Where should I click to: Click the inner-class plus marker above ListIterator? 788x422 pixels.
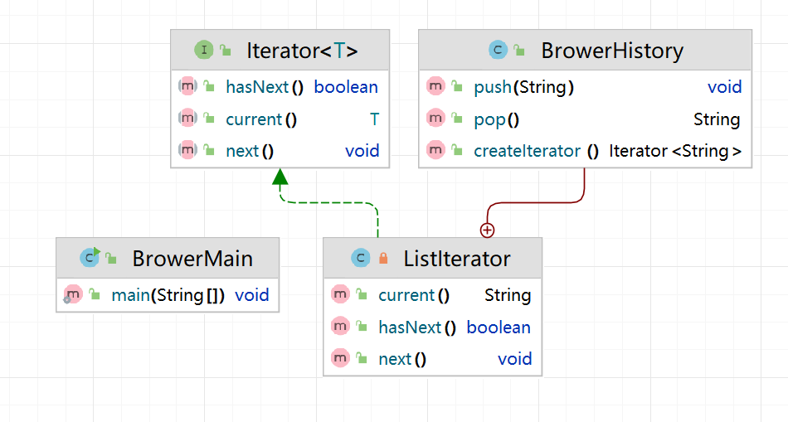pos(487,230)
